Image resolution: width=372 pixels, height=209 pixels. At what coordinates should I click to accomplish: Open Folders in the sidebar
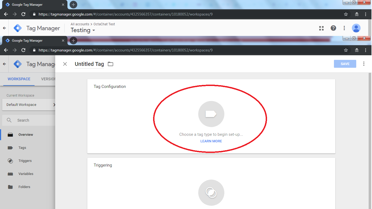(24, 187)
